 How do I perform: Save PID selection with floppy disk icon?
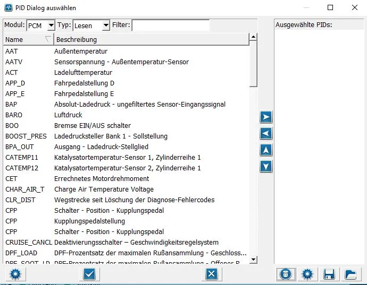(x=329, y=274)
